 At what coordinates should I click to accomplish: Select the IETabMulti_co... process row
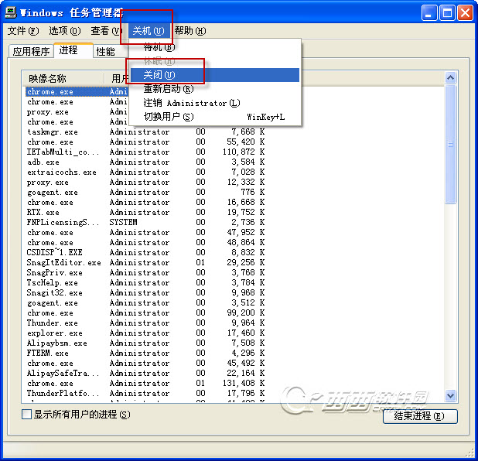(145, 152)
